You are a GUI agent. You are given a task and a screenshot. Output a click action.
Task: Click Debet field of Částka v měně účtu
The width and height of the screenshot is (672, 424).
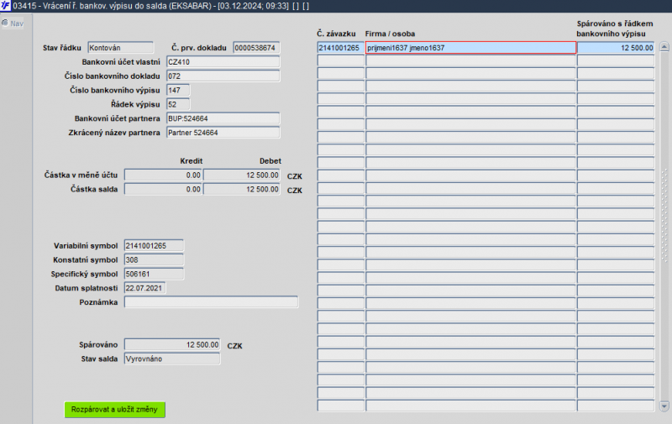[242, 175]
